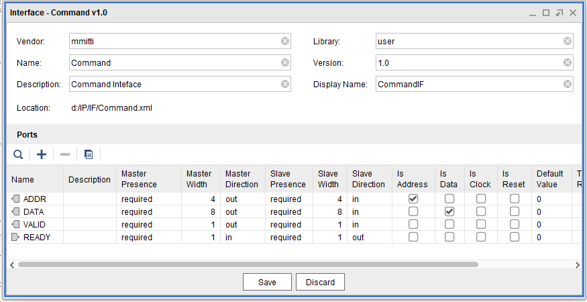
Task: Sort by the Name column header
Action: (x=35, y=179)
